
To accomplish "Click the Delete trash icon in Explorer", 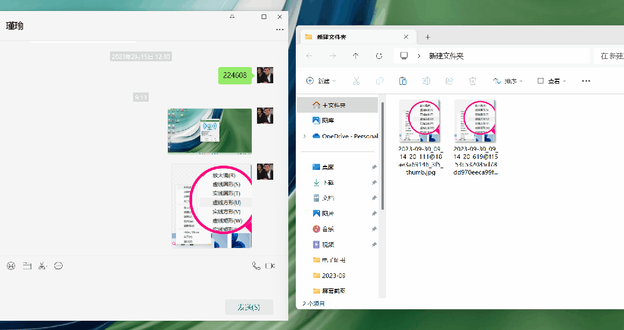I will [472, 81].
